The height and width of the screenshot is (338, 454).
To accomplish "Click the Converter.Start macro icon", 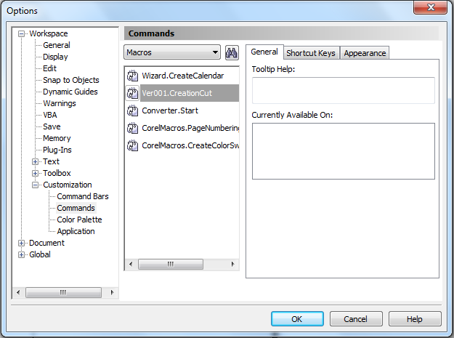I will coord(133,110).
